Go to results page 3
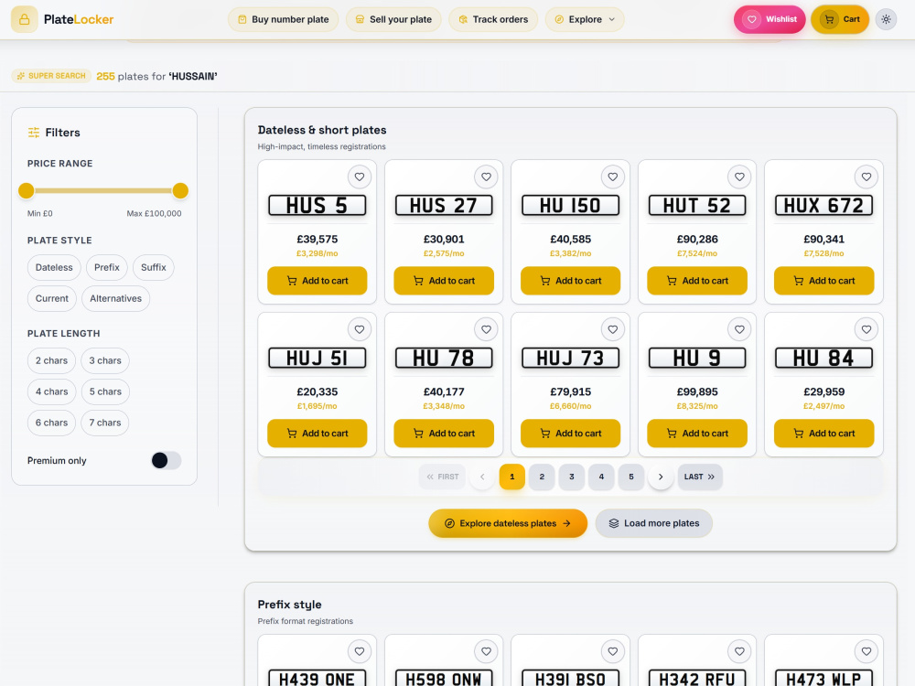The height and width of the screenshot is (686, 915). coord(571,477)
